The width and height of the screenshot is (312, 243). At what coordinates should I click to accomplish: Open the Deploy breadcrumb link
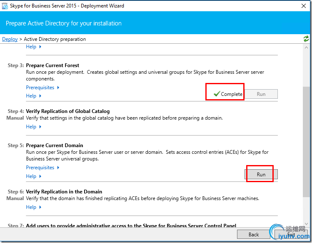pos(10,39)
